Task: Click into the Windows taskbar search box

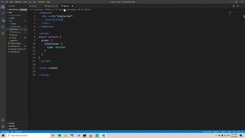Action: pos(28,135)
